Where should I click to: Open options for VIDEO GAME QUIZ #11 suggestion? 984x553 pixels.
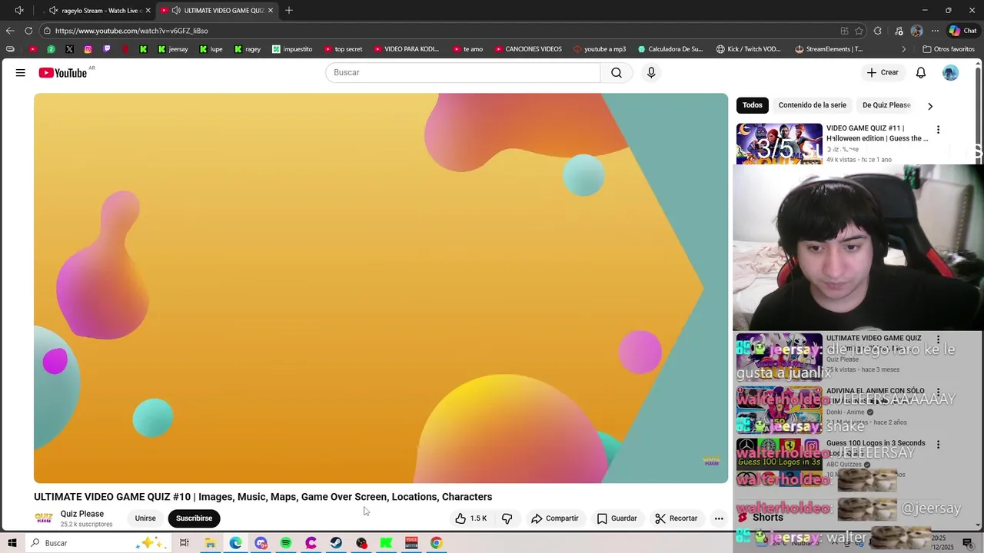[x=938, y=130]
